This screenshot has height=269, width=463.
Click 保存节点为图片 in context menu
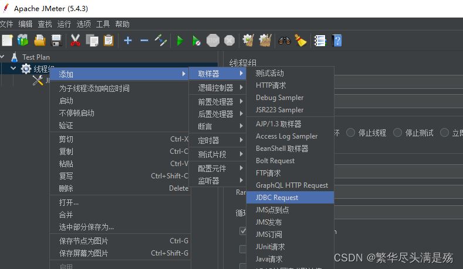(x=84, y=241)
